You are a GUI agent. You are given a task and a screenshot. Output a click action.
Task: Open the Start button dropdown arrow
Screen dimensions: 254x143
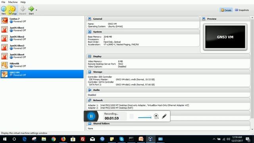coord(36,10)
